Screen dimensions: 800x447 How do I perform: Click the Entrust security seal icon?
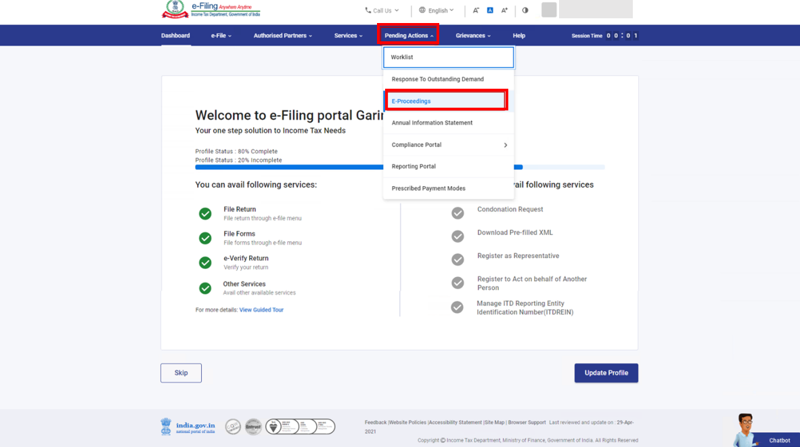[x=253, y=427]
